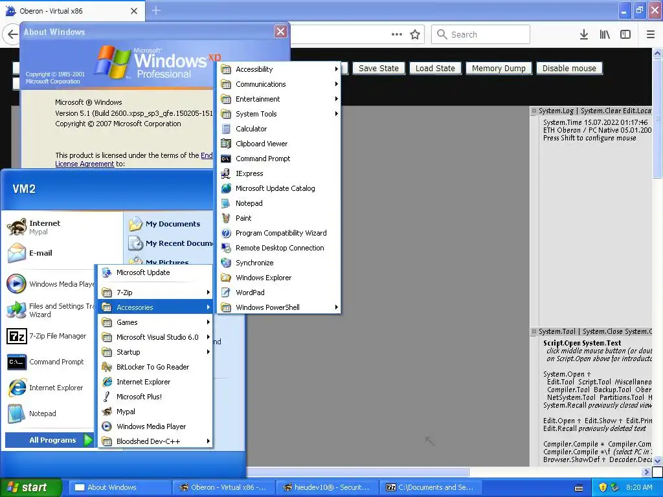
Task: Open 7-Zip File Manager
Action: (x=47, y=336)
